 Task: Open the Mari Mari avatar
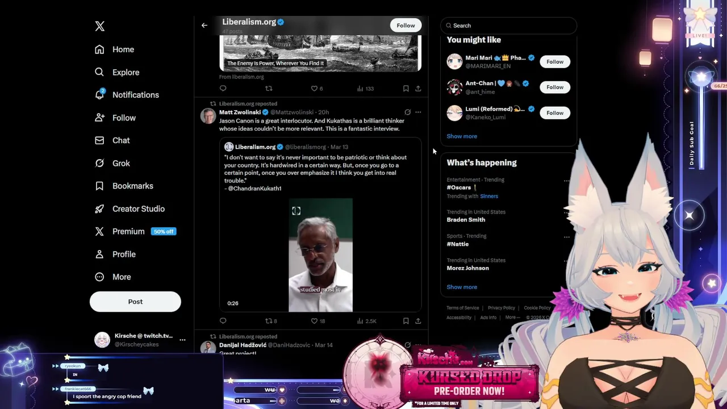(454, 61)
